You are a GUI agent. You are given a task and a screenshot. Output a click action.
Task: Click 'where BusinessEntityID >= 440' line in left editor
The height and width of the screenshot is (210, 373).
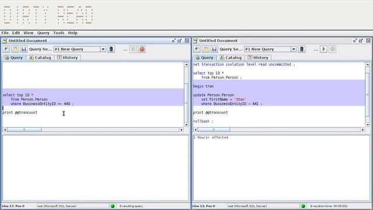(43, 104)
